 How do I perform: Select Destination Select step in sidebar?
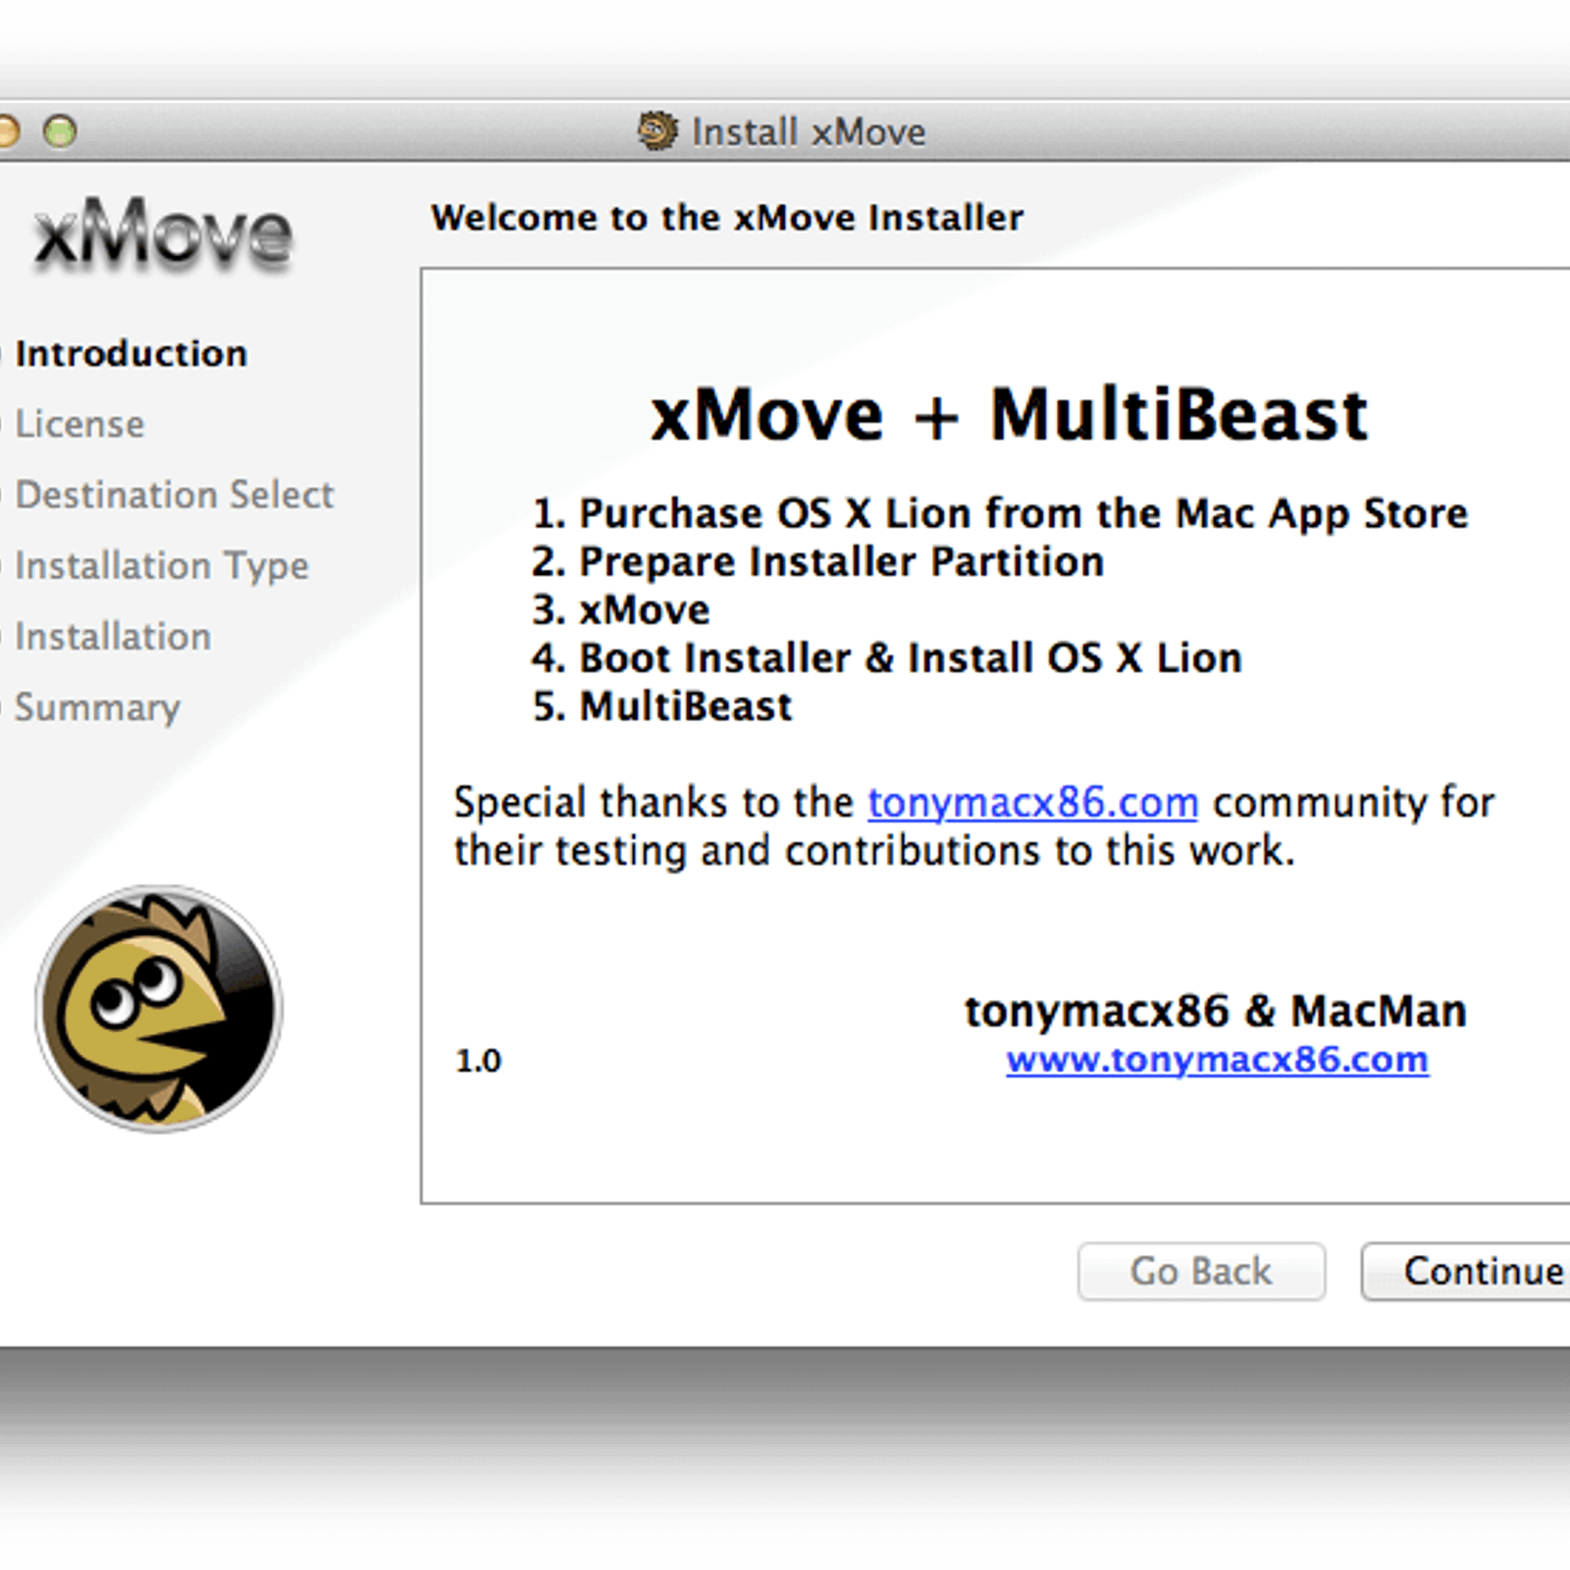[x=175, y=495]
